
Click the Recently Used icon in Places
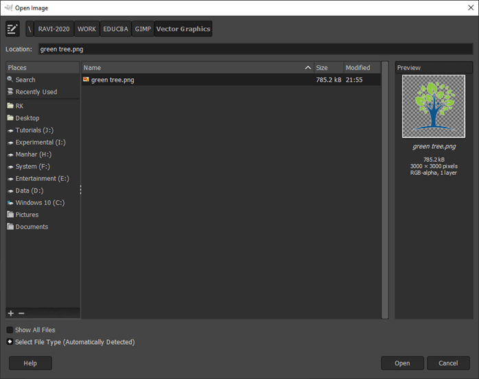click(x=10, y=92)
